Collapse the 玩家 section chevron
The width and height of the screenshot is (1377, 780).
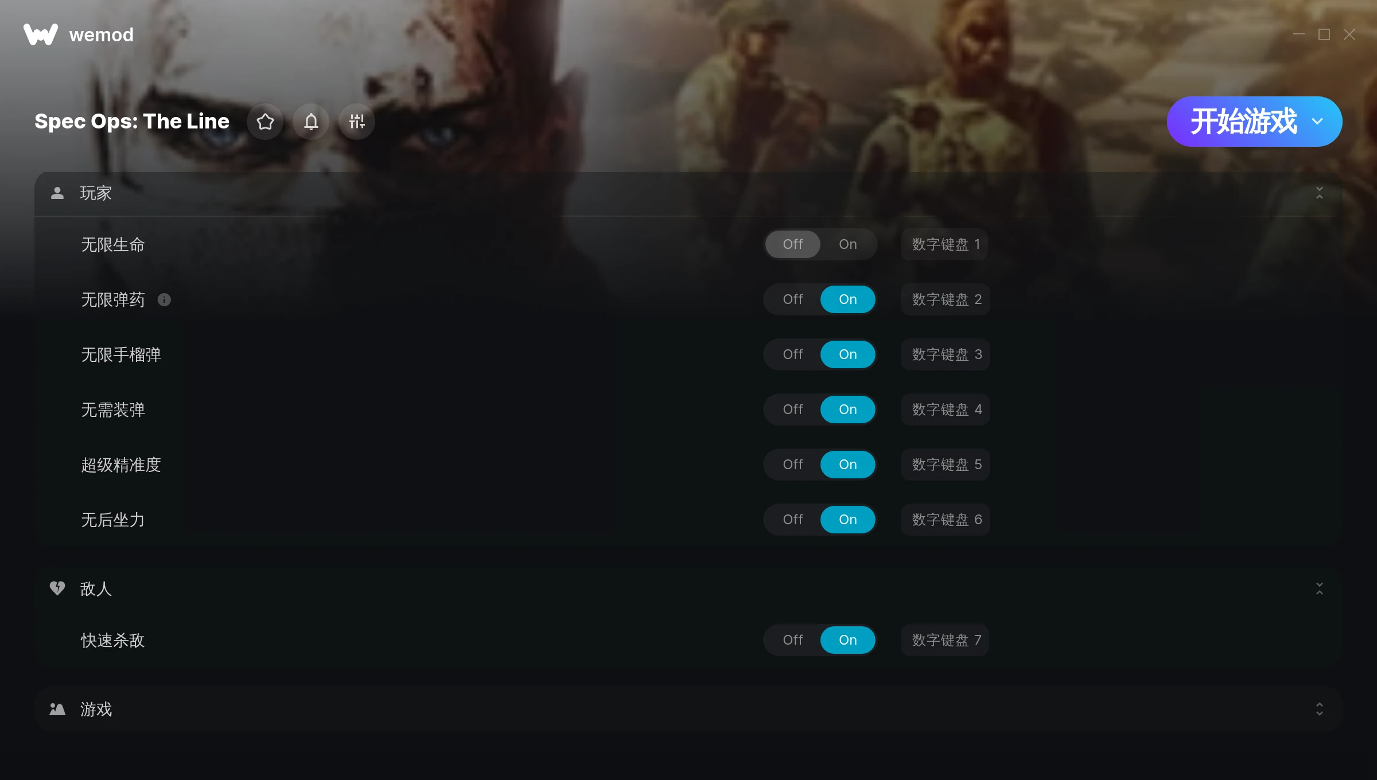pyautogui.click(x=1320, y=193)
